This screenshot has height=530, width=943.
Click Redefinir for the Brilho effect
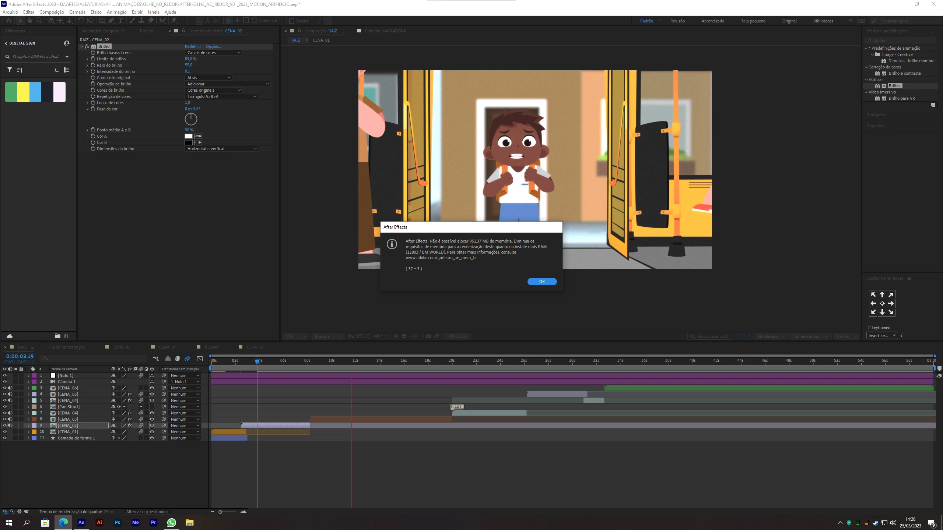coord(193,46)
